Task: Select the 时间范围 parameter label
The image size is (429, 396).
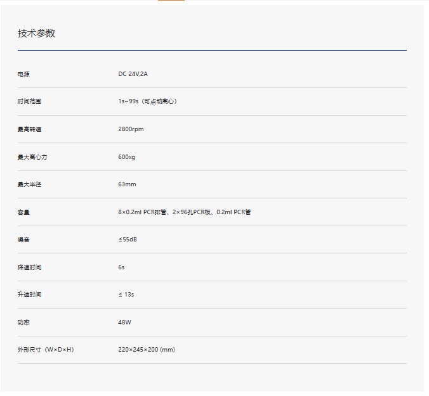Action: coord(29,101)
